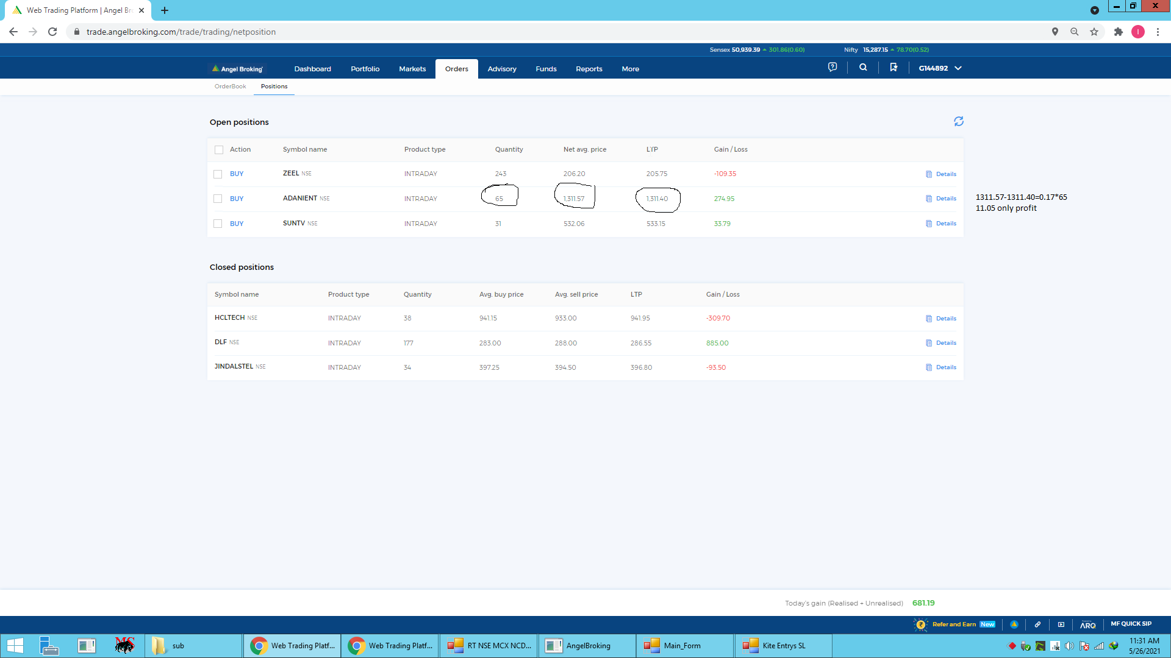
Task: Open the Markets menu
Action: (x=412, y=69)
